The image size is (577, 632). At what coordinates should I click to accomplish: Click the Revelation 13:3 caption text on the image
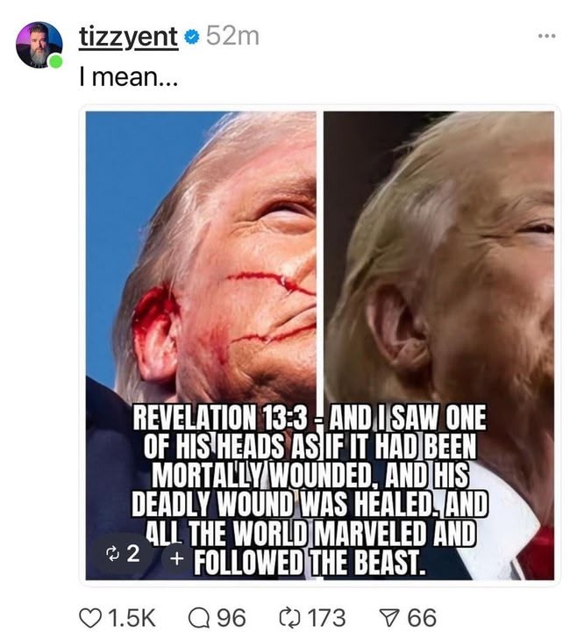(310, 489)
